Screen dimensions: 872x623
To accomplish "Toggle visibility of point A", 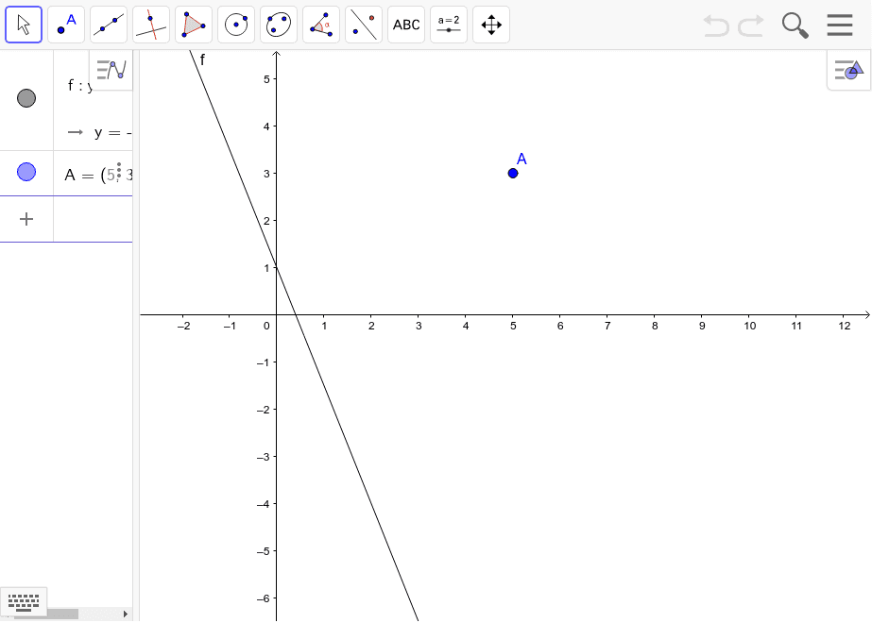I will click(x=26, y=172).
